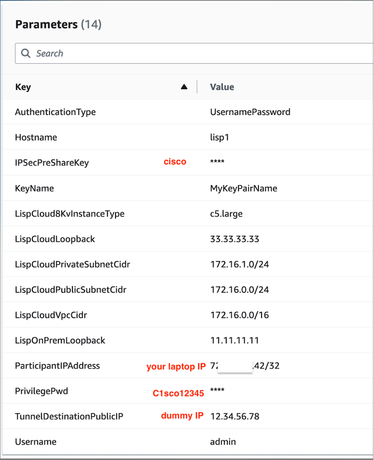The width and height of the screenshot is (374, 460).
Task: Select the LispCloudLoopback parameter row
Action: click(153, 239)
